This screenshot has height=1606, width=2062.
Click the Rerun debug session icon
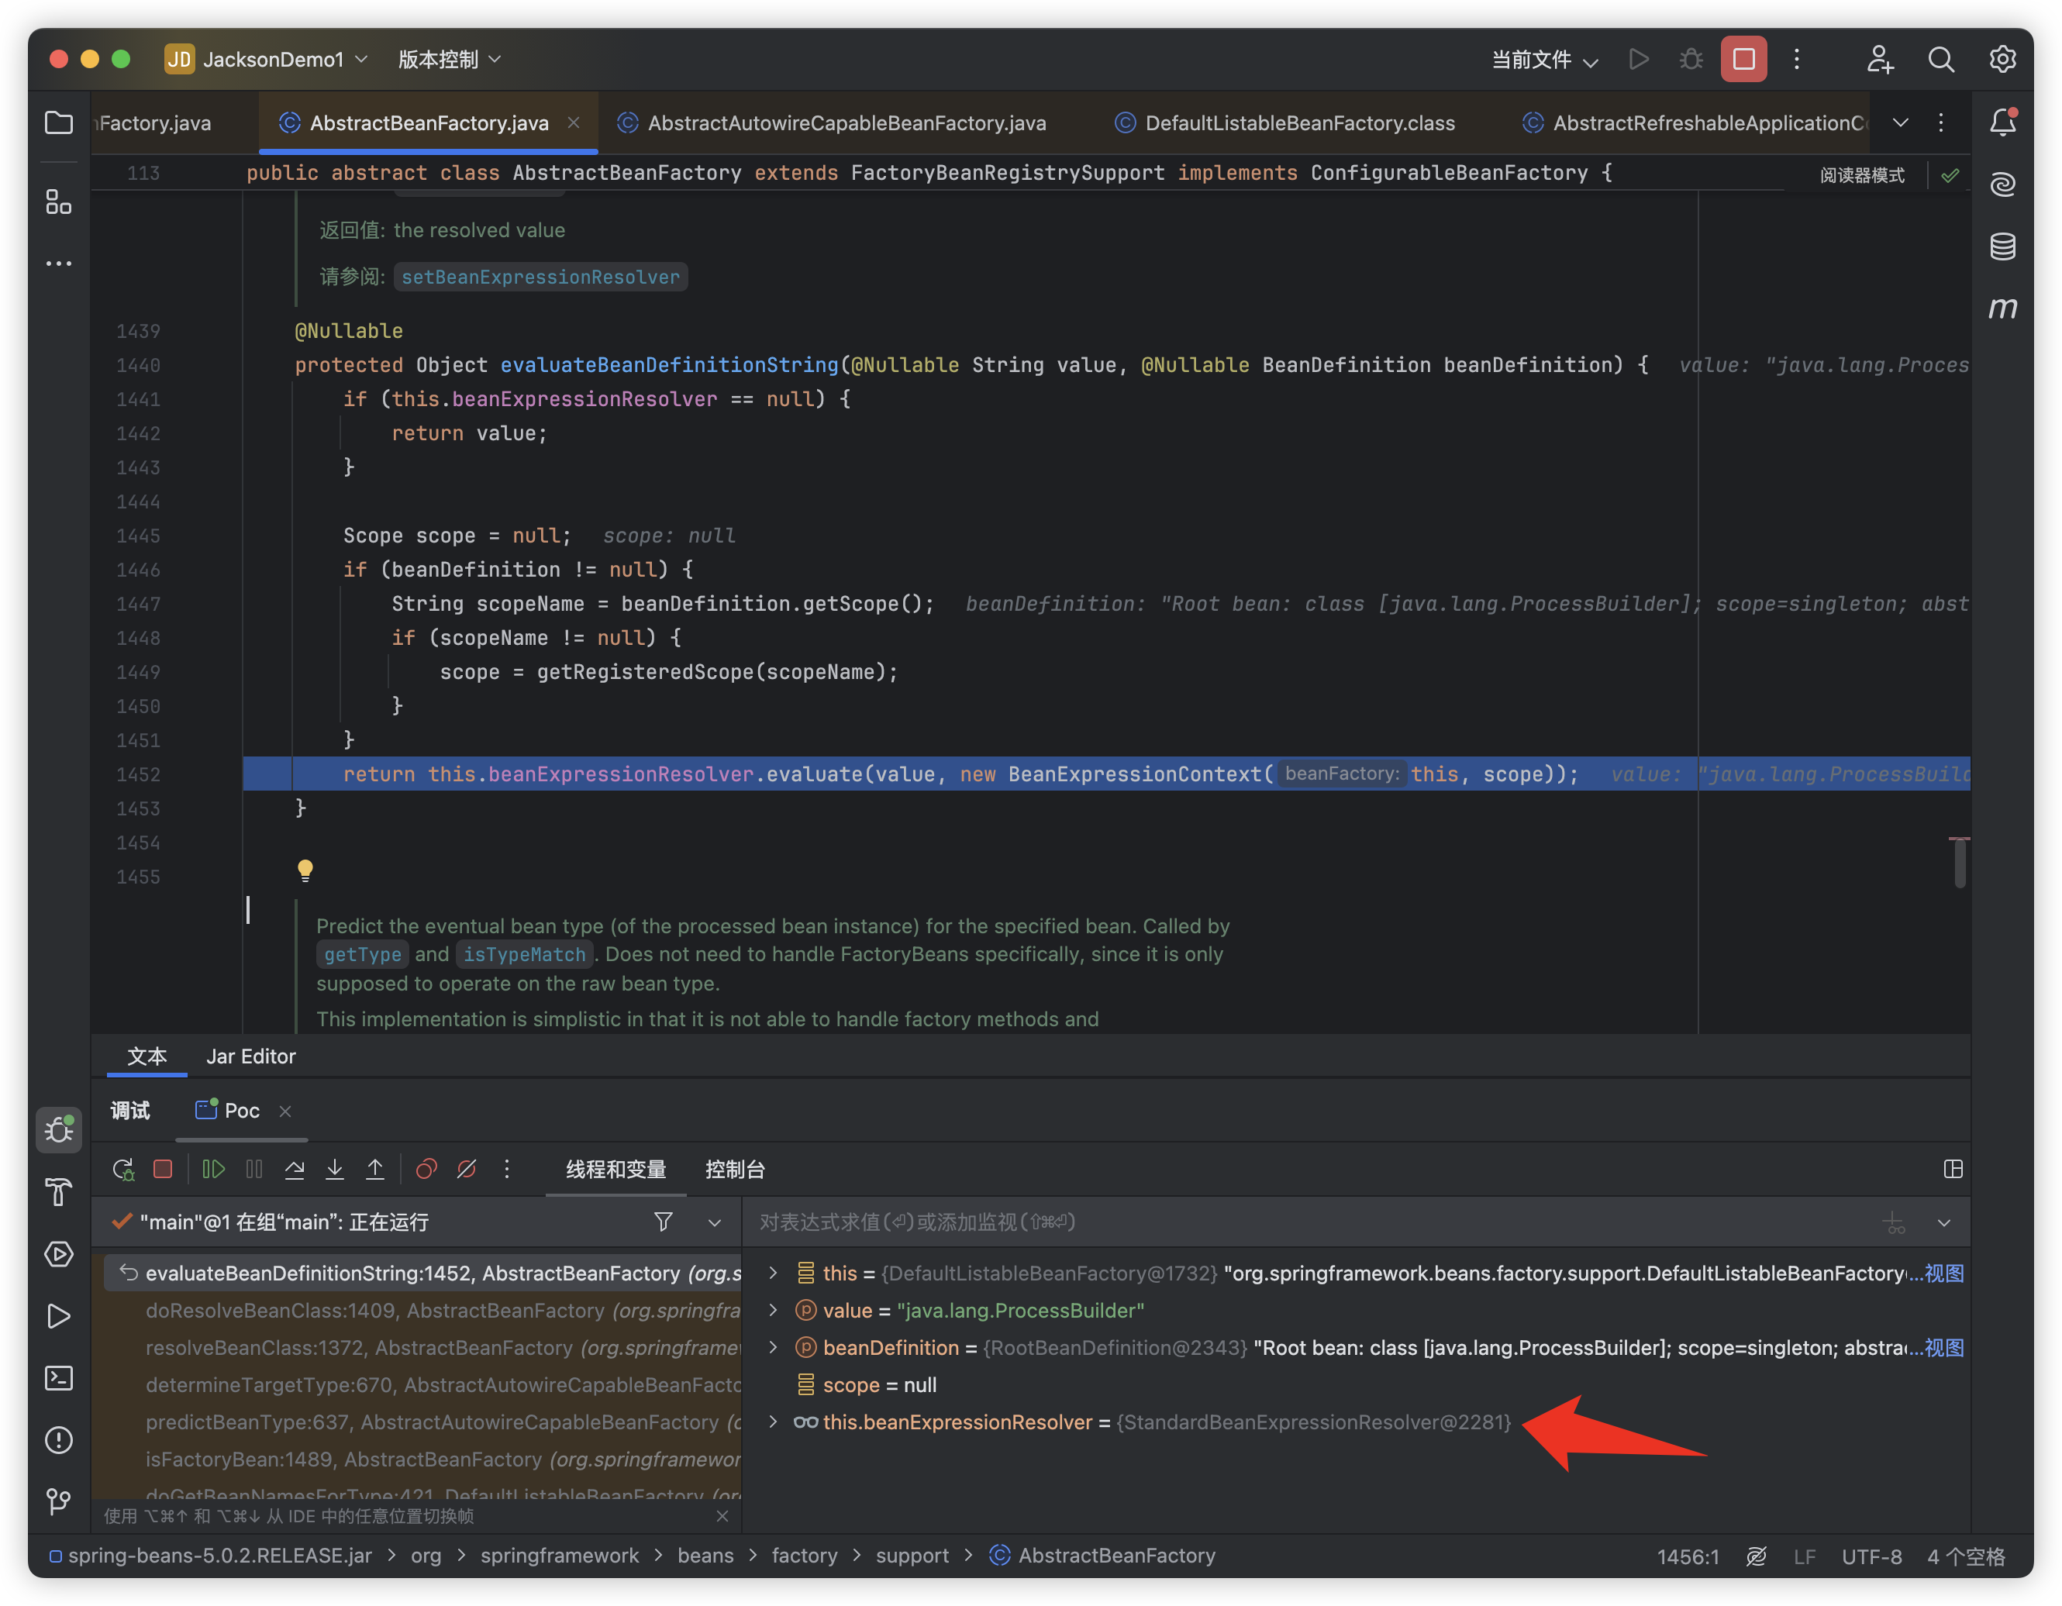click(x=122, y=1170)
